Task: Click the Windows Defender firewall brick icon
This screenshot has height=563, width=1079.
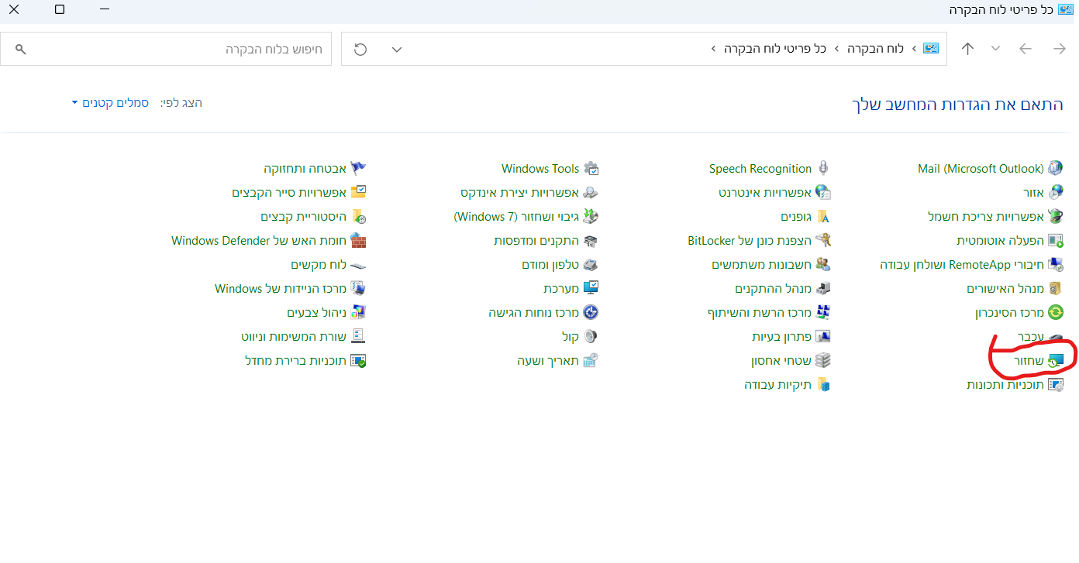Action: (358, 241)
